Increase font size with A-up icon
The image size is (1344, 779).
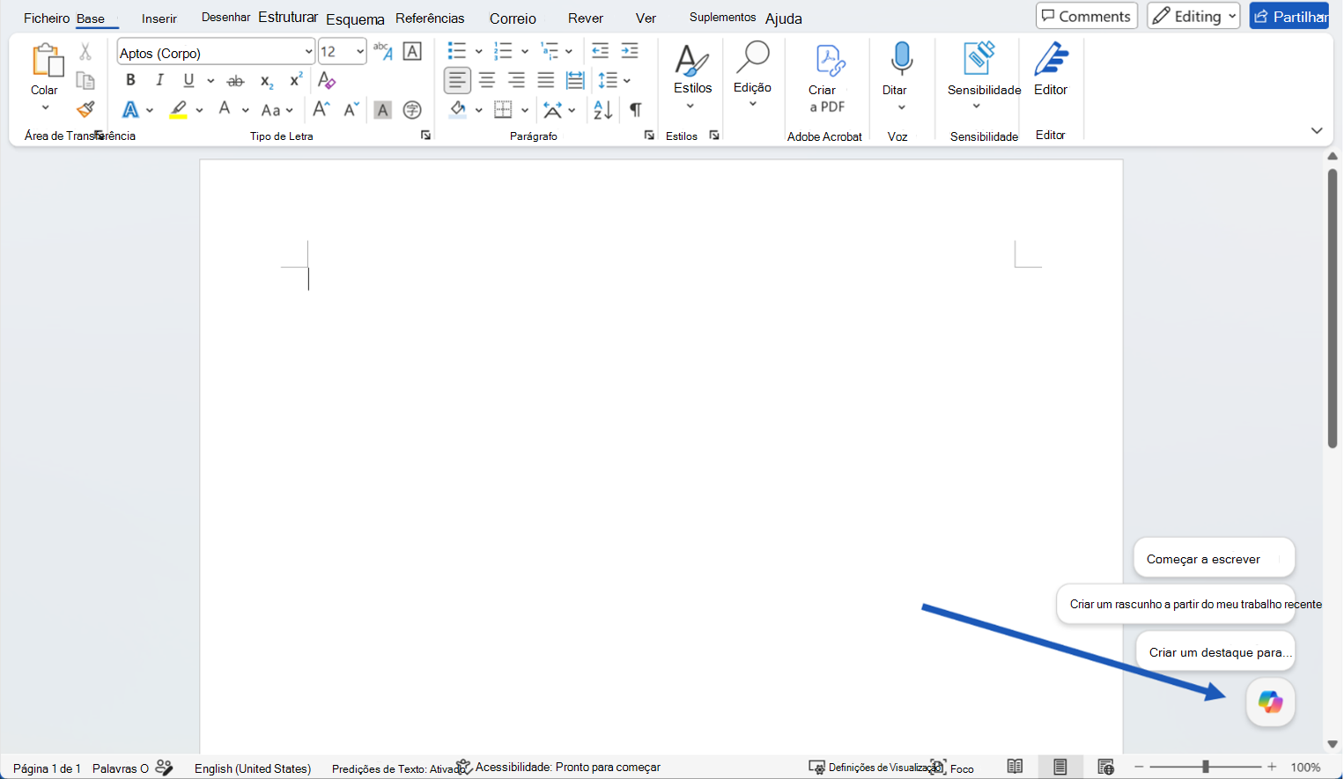[321, 109]
